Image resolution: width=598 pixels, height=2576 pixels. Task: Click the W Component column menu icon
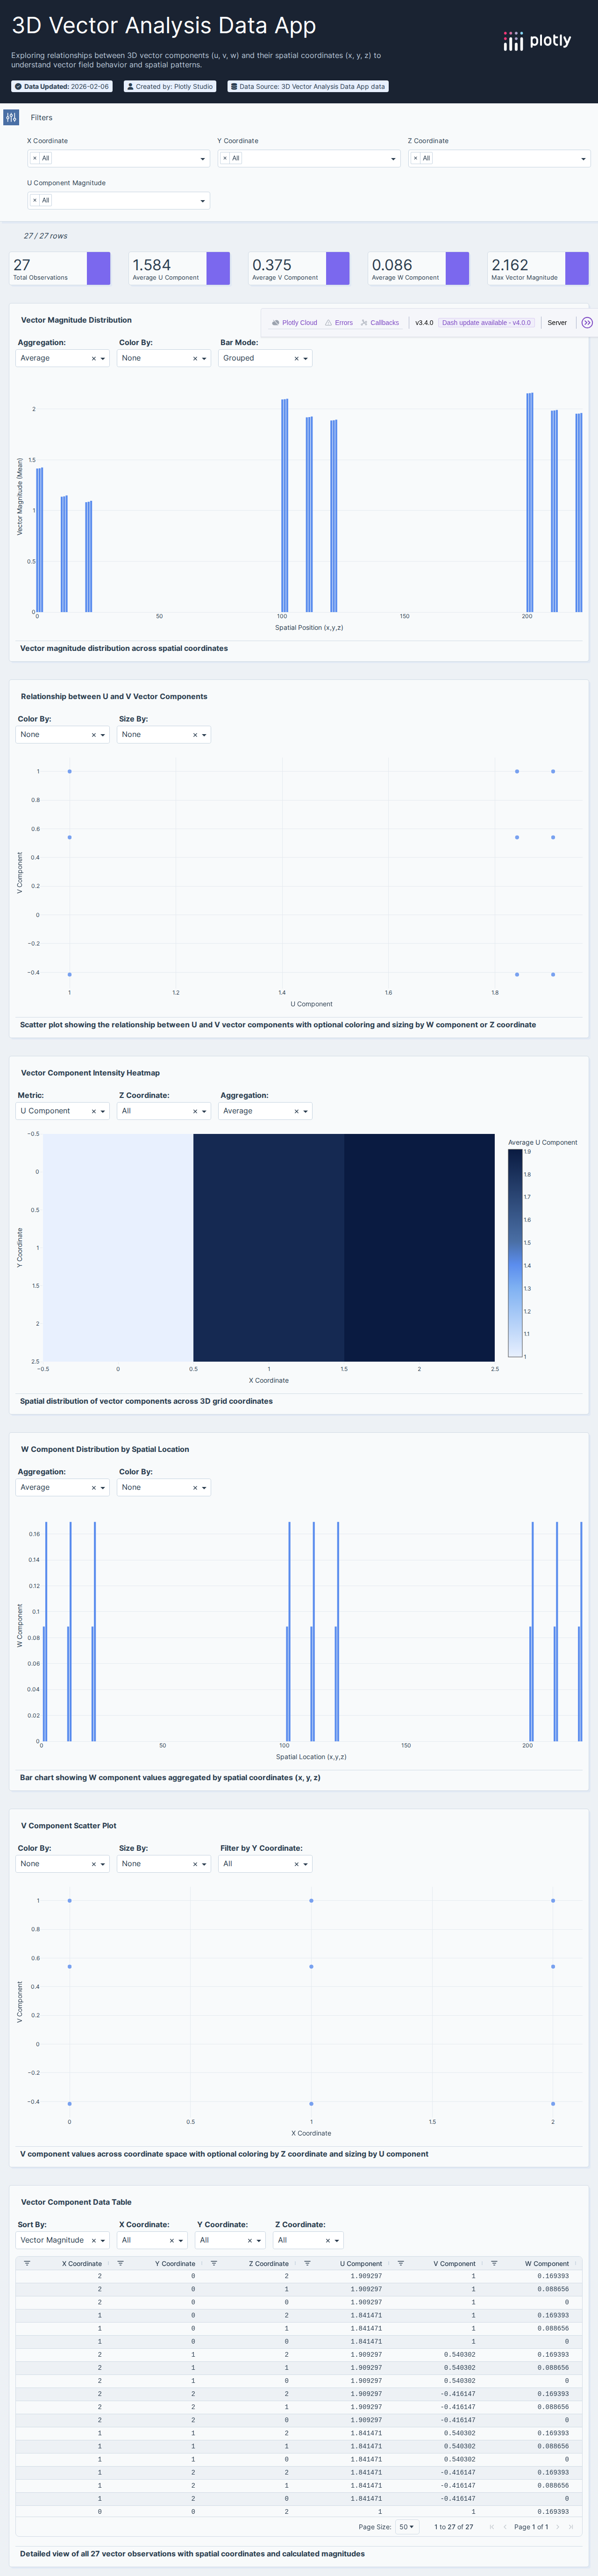click(x=494, y=2263)
